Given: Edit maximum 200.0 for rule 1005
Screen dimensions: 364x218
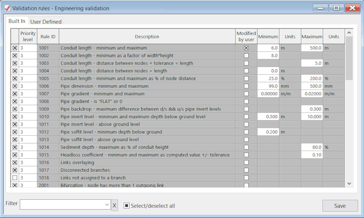Looking at the screenshot, I should (312, 79).
